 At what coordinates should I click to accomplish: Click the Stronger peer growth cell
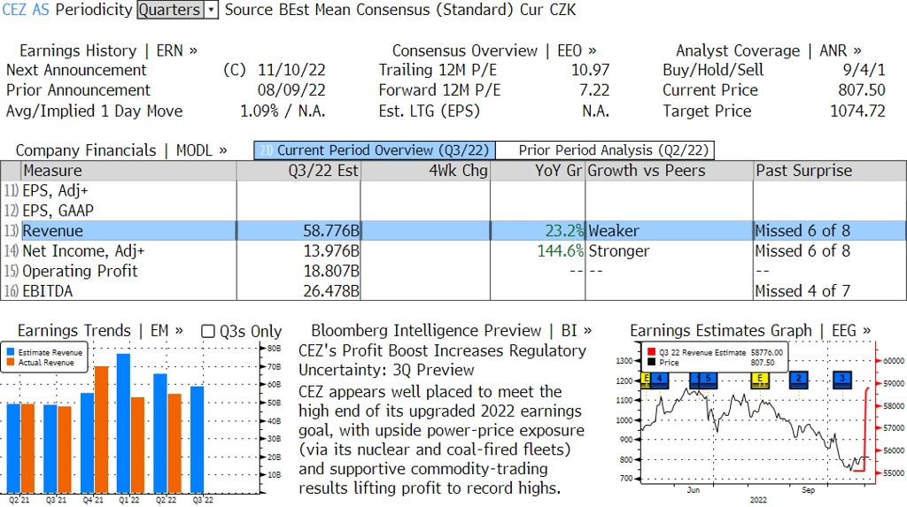[619, 251]
